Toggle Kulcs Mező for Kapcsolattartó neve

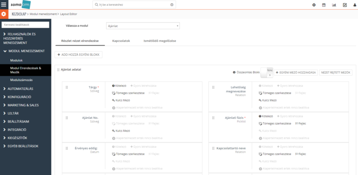pos(268,162)
